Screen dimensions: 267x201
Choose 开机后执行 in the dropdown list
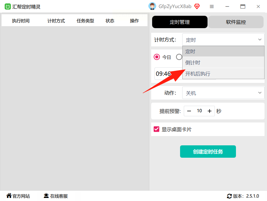click(223, 74)
